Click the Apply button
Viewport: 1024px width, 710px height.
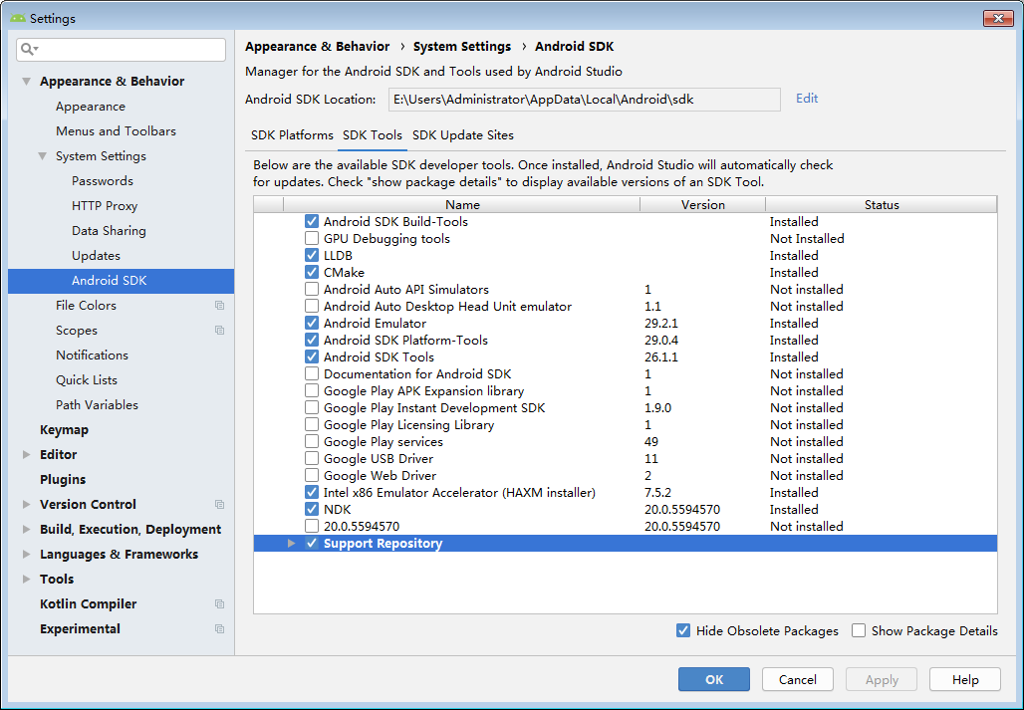tap(882, 679)
